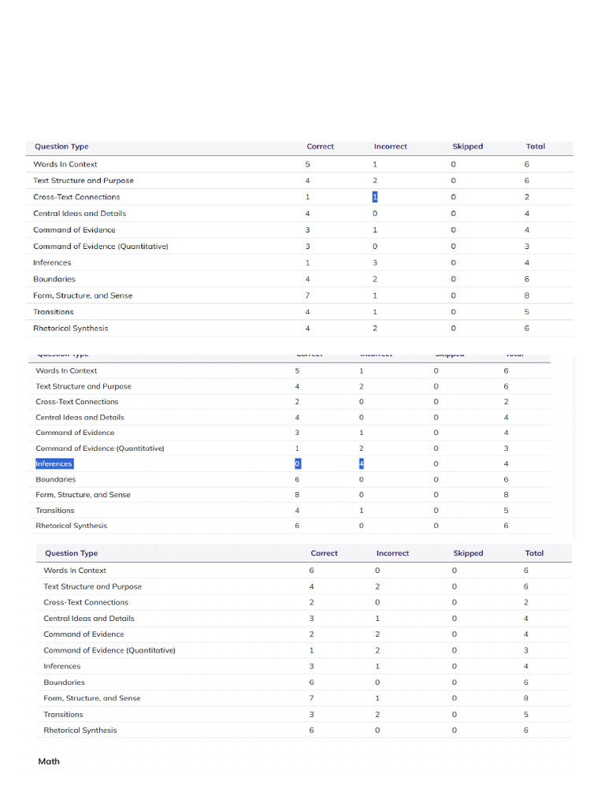Click Form, Structure, and Sense in top table
605x807 pixels.
(x=83, y=296)
